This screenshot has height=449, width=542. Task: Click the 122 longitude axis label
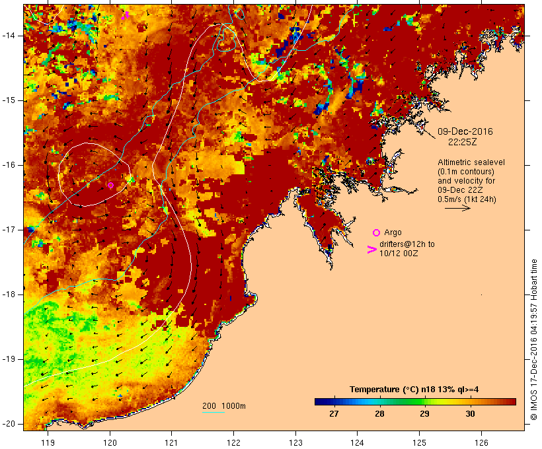point(234,442)
